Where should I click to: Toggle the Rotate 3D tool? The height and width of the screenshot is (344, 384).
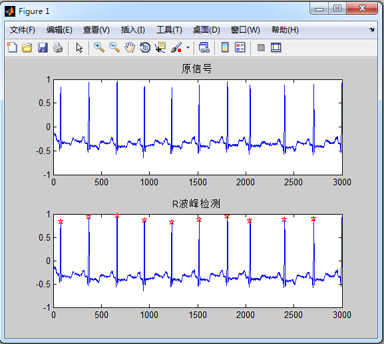(x=145, y=47)
